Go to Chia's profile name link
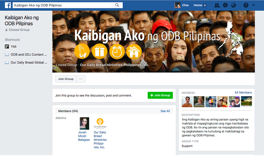264x161 pixels. [185, 5]
